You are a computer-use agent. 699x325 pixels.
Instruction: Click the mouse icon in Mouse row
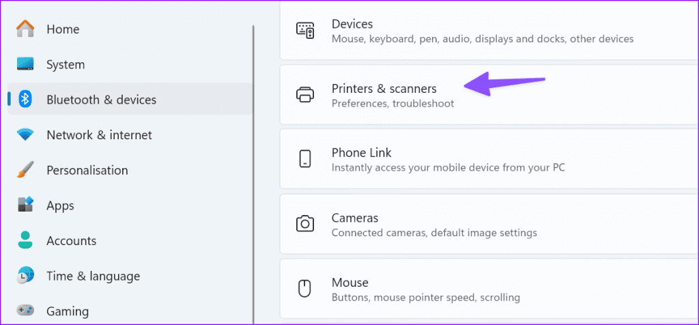tap(304, 289)
